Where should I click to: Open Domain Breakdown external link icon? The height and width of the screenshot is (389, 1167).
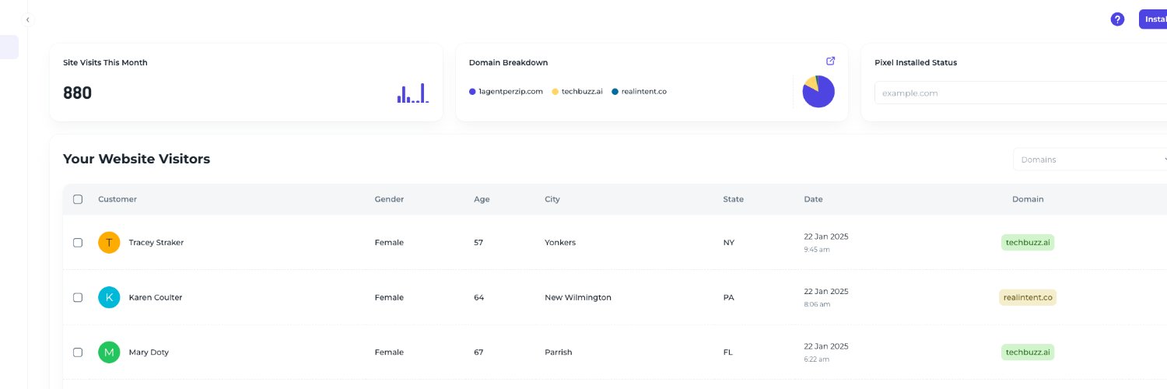point(830,61)
